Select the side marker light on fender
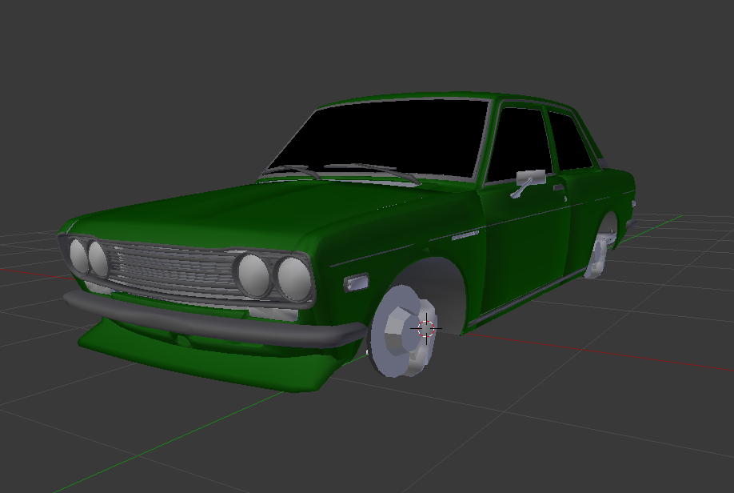This screenshot has width=734, height=493. [357, 283]
